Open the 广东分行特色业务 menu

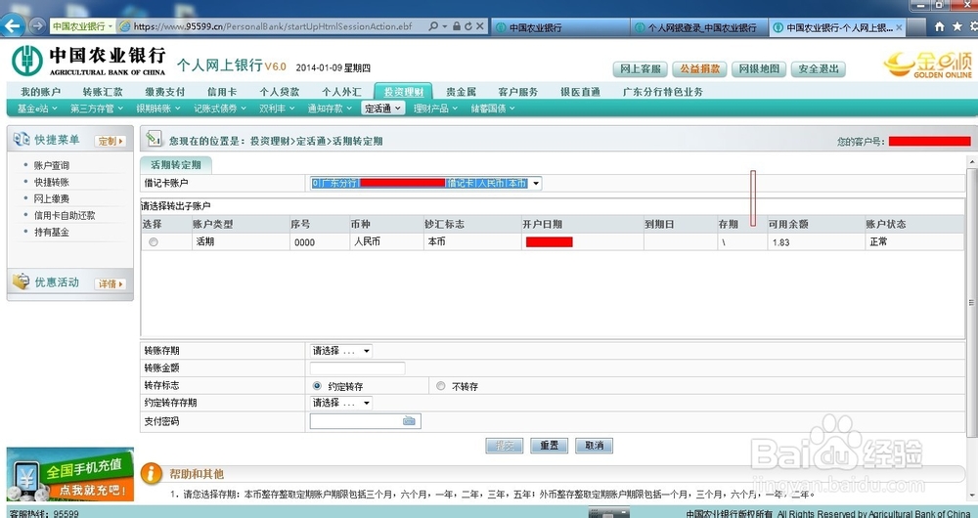coord(662,92)
